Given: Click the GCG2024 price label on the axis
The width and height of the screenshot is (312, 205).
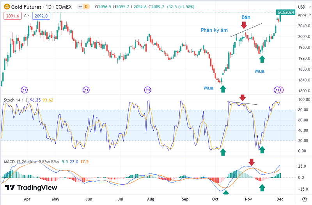Looking at the screenshot, I should pos(285,12).
